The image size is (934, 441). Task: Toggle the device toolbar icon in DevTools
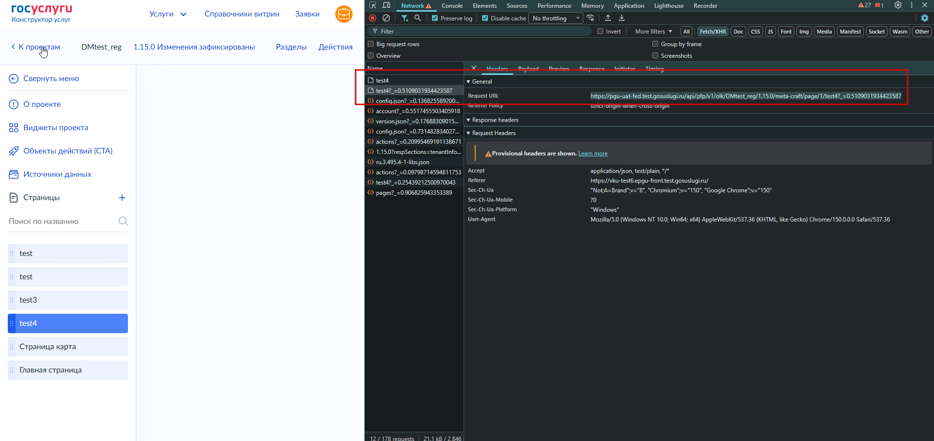click(386, 5)
